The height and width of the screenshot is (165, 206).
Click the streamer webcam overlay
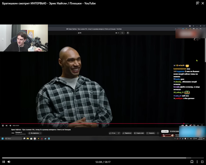click(24, 38)
